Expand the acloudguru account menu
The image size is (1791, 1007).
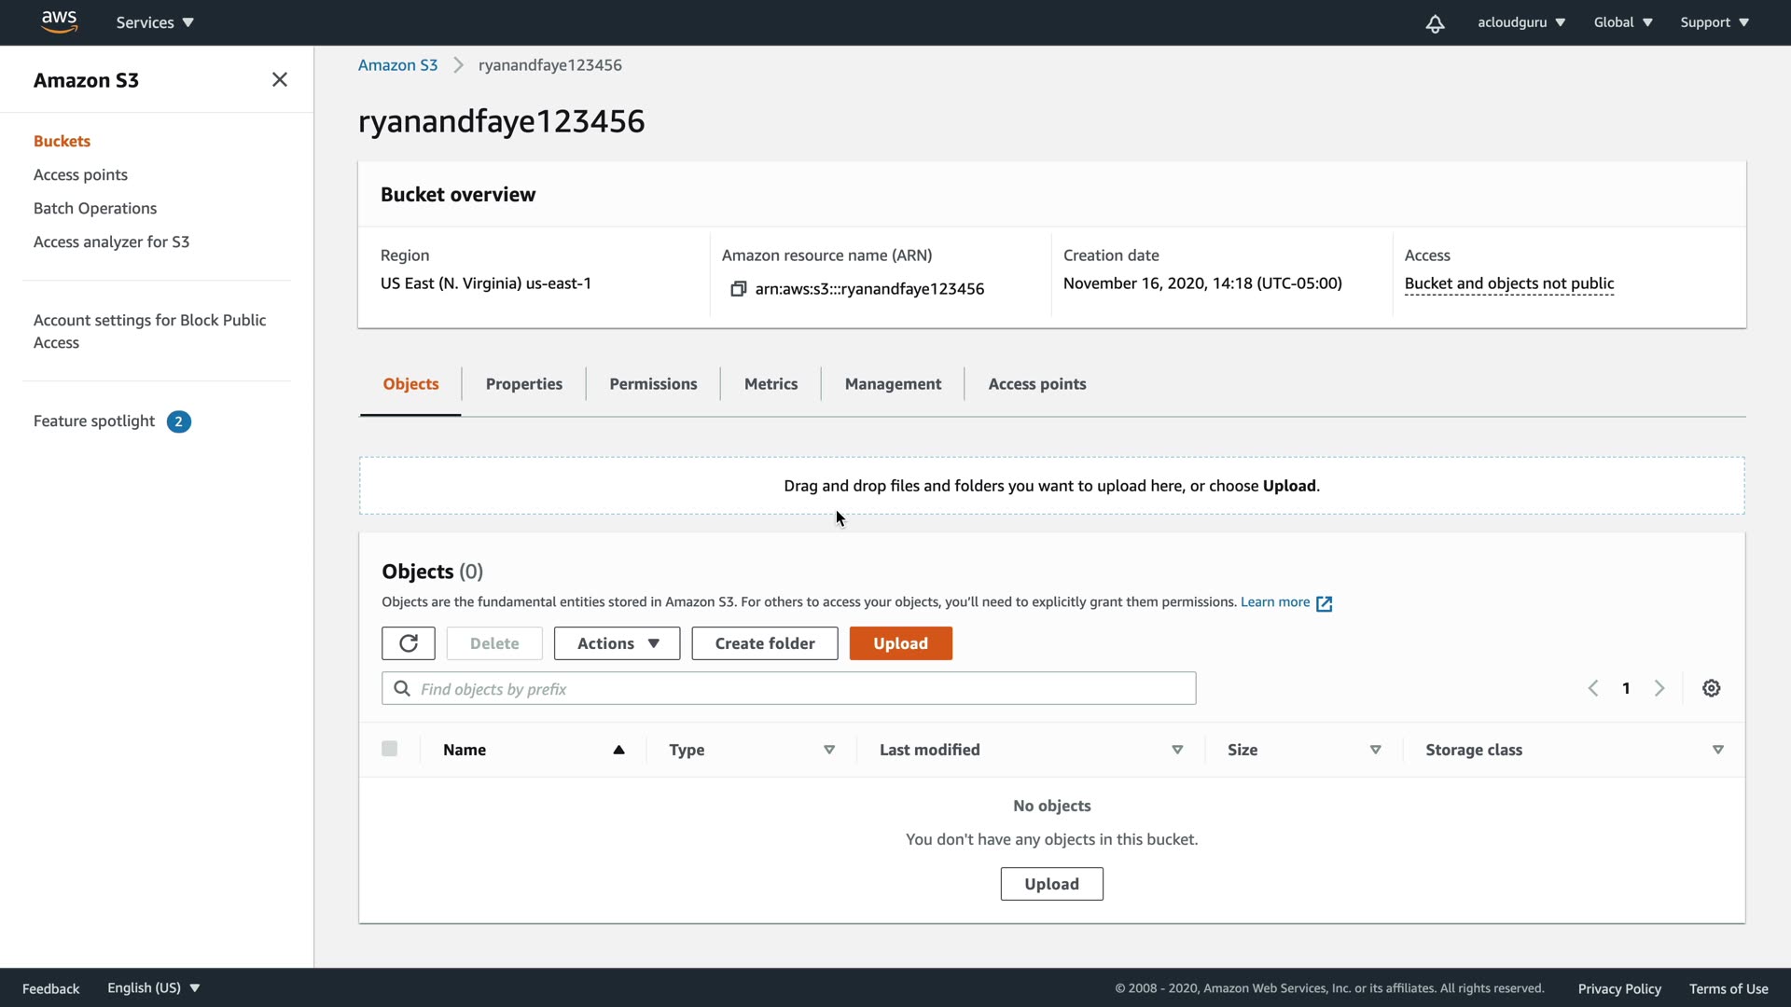(1520, 22)
